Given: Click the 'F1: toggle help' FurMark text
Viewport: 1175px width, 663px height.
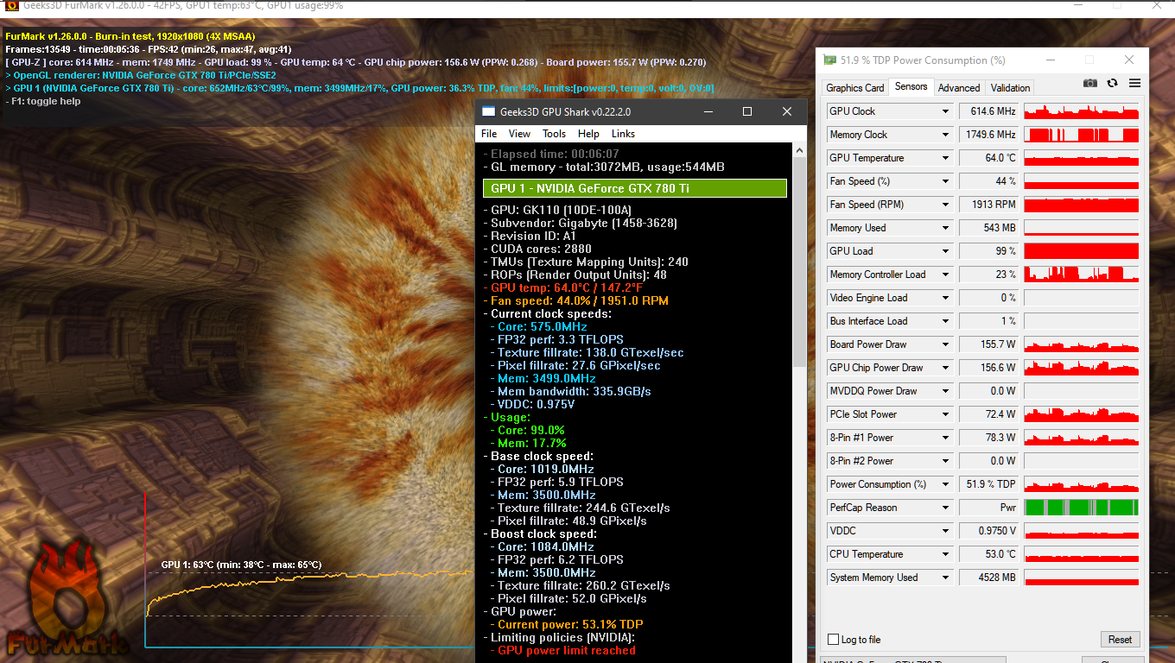Looking at the screenshot, I should coord(45,101).
